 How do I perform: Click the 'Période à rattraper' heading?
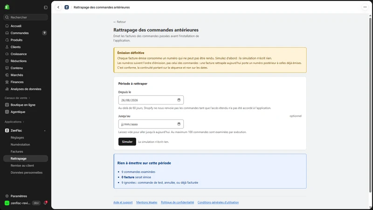pyautogui.click(x=133, y=84)
